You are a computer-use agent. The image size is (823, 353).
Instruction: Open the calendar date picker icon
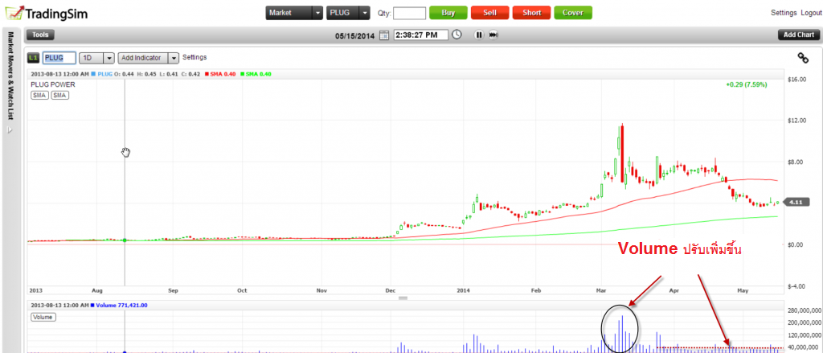pyautogui.click(x=384, y=35)
